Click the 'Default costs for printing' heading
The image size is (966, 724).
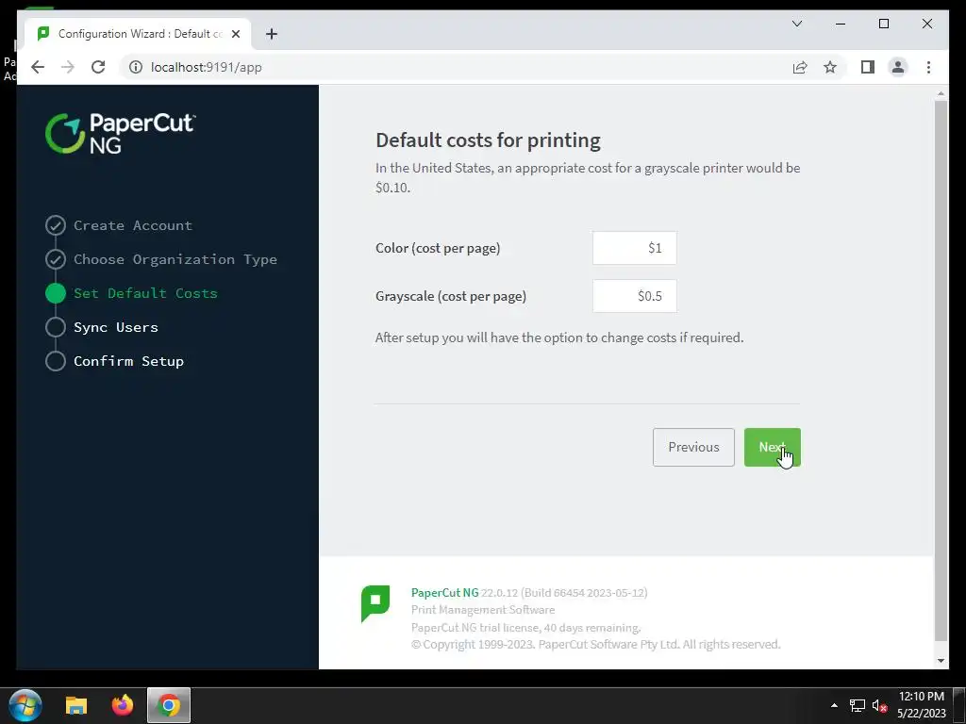tap(488, 140)
